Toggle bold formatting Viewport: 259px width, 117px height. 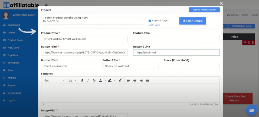[82, 80]
